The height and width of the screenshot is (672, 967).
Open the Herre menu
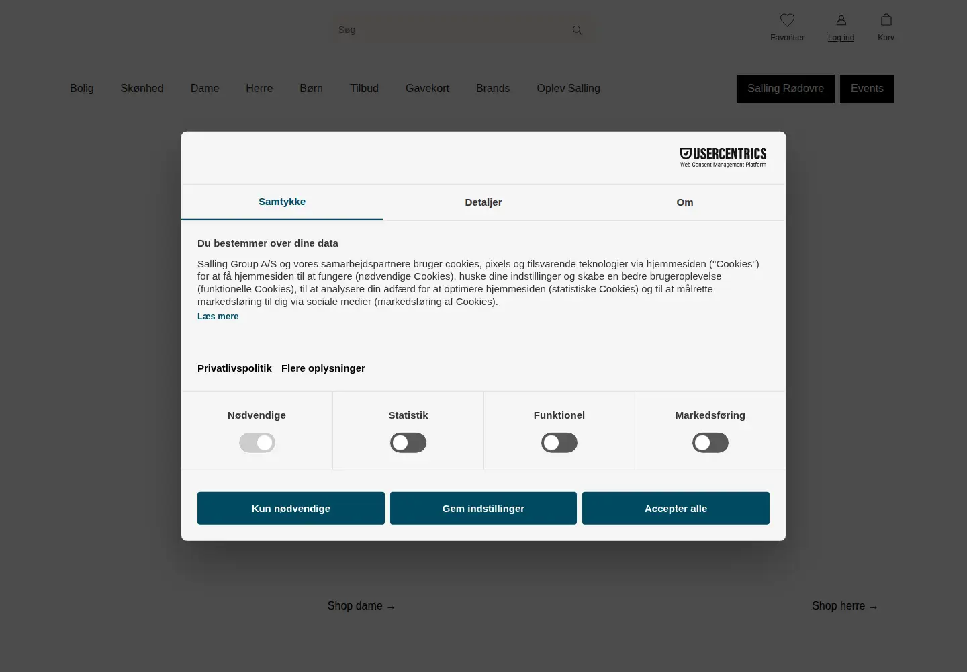[x=259, y=89]
